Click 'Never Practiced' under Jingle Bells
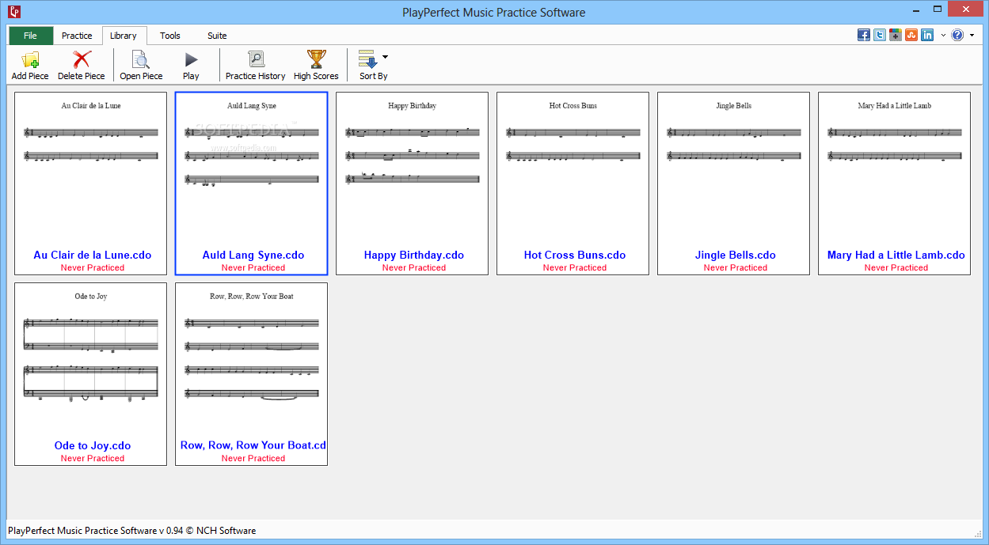This screenshot has width=989, height=545. click(x=736, y=267)
